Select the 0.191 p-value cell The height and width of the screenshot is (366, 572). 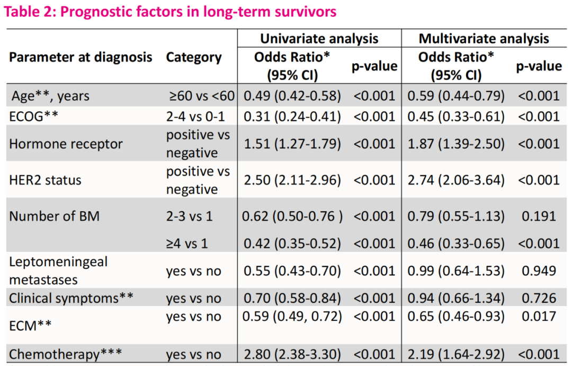click(539, 216)
